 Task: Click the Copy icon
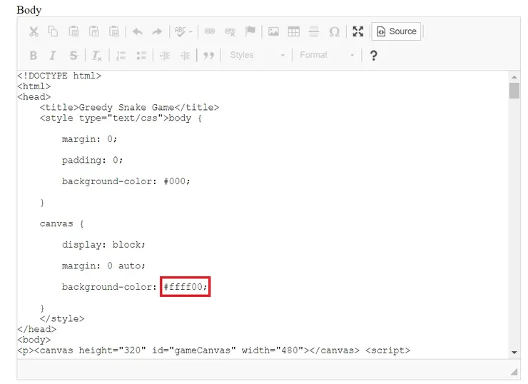(53, 31)
